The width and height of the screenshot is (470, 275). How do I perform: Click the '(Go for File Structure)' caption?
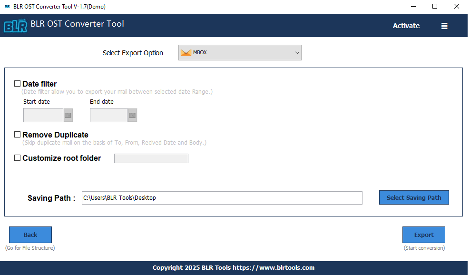click(x=30, y=248)
